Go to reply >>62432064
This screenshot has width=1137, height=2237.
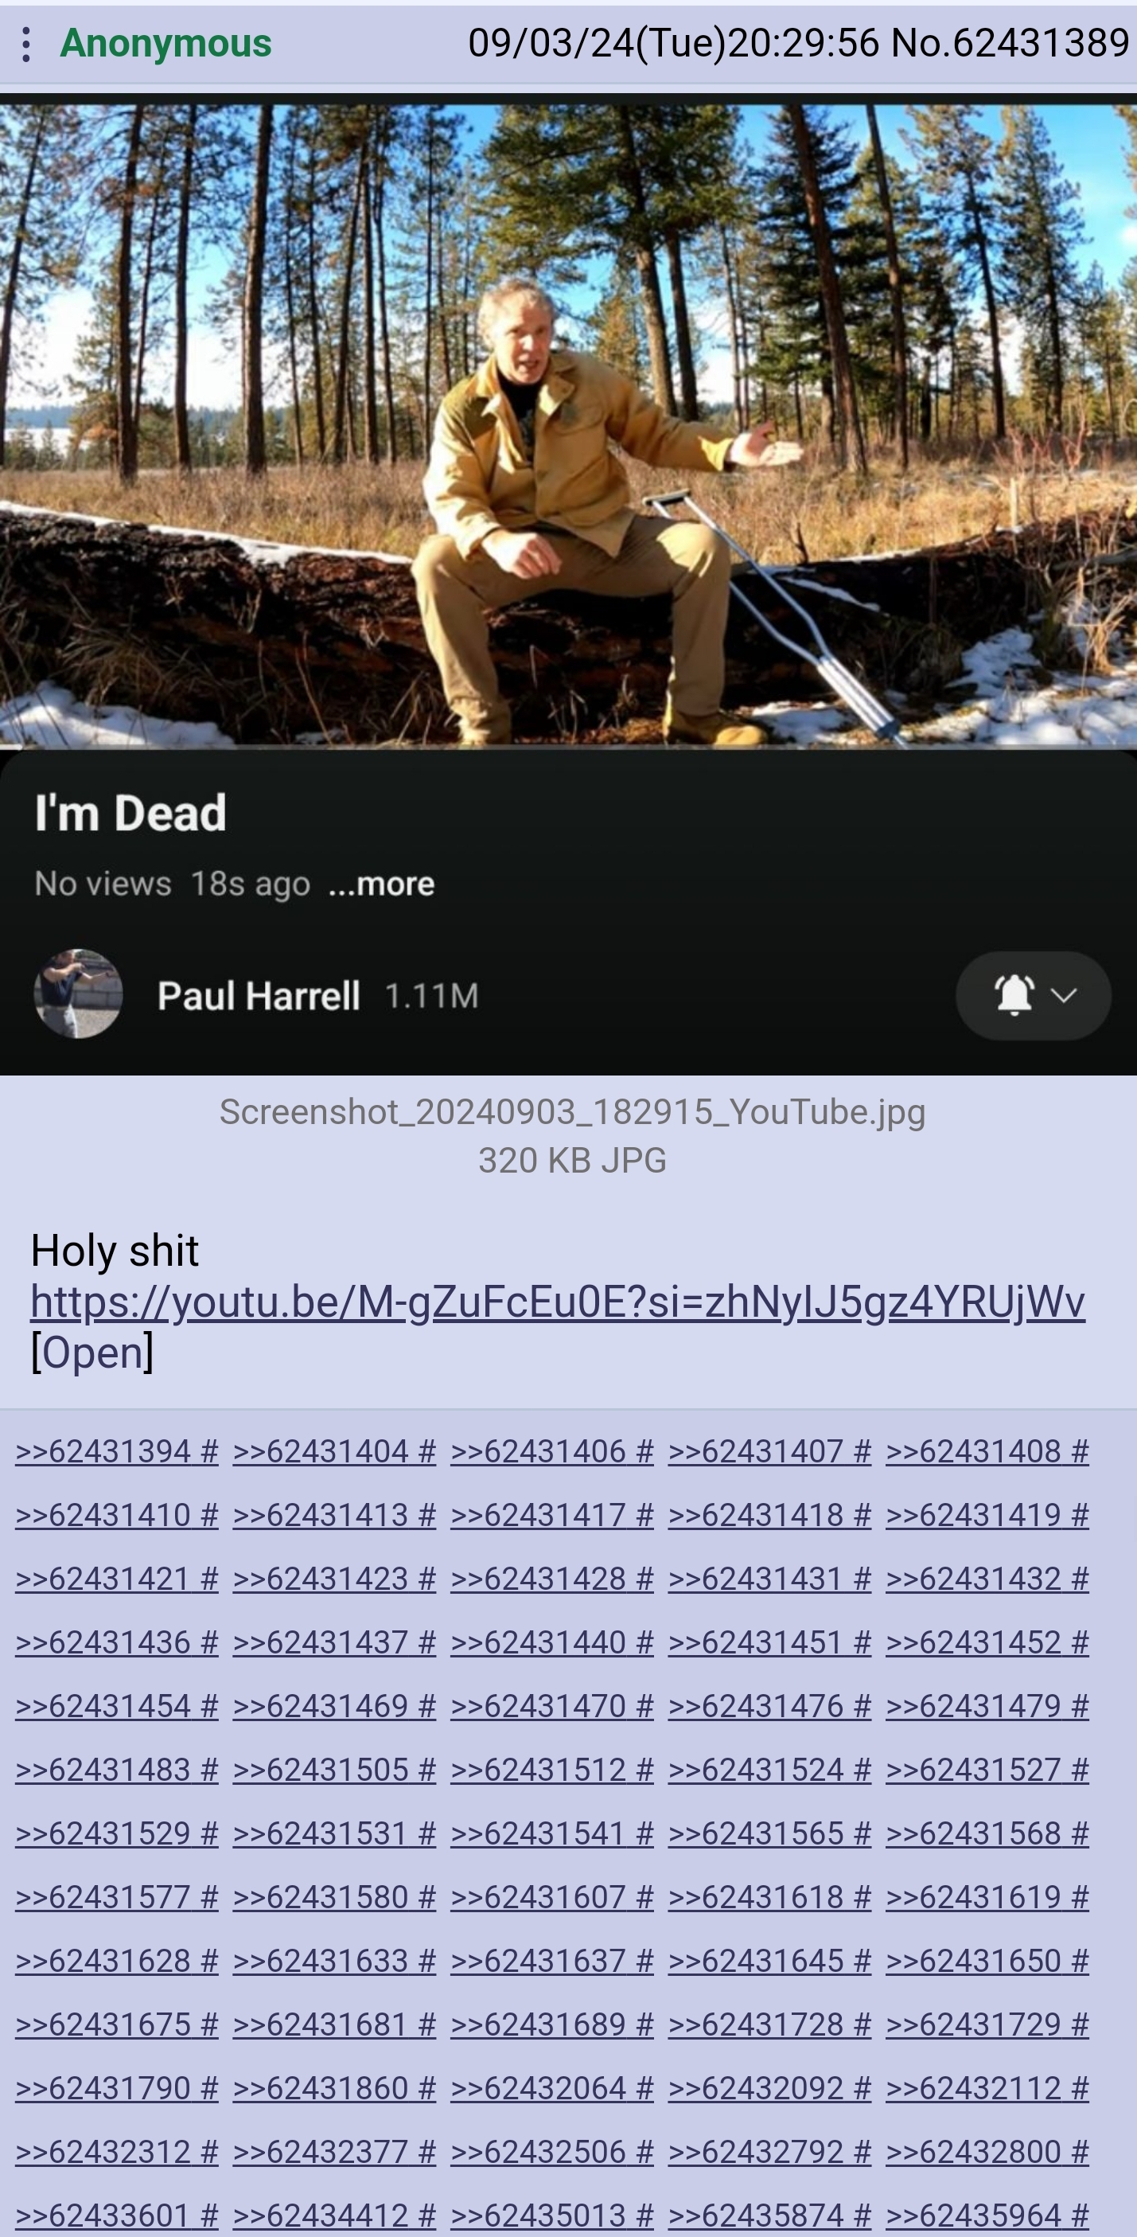(x=538, y=2087)
